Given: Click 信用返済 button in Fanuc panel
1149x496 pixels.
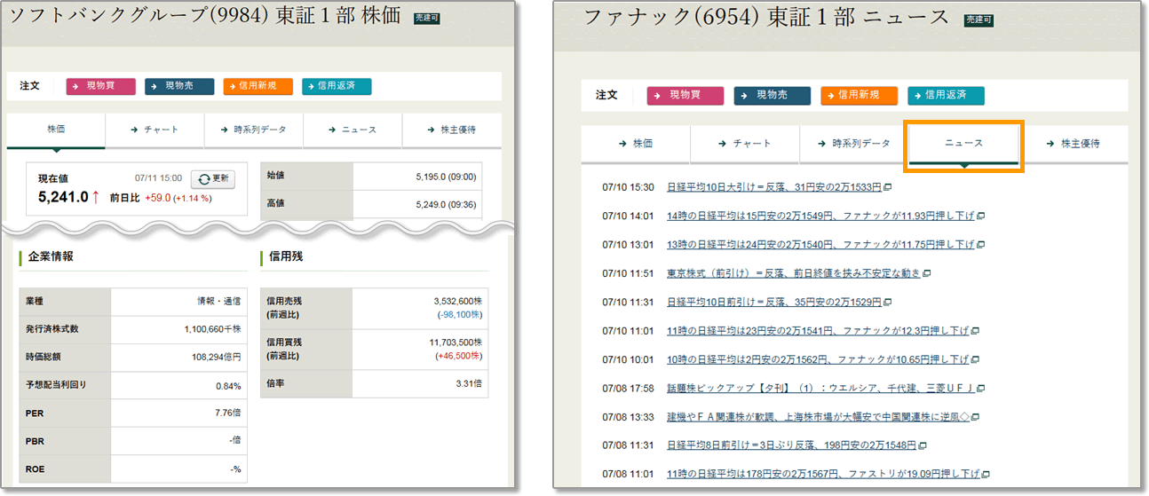Looking at the screenshot, I should click(946, 95).
